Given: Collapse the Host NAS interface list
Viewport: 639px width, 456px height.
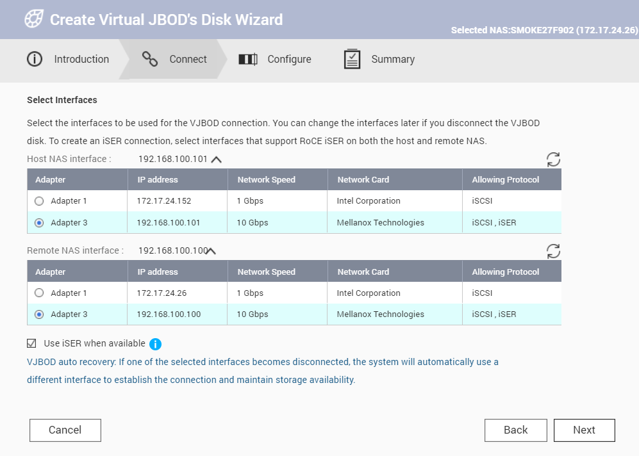Looking at the screenshot, I should coord(216,159).
